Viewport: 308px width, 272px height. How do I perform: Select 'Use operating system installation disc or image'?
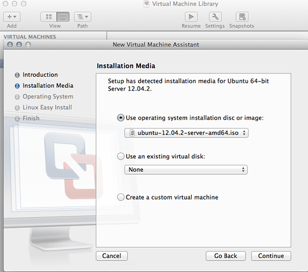point(120,118)
